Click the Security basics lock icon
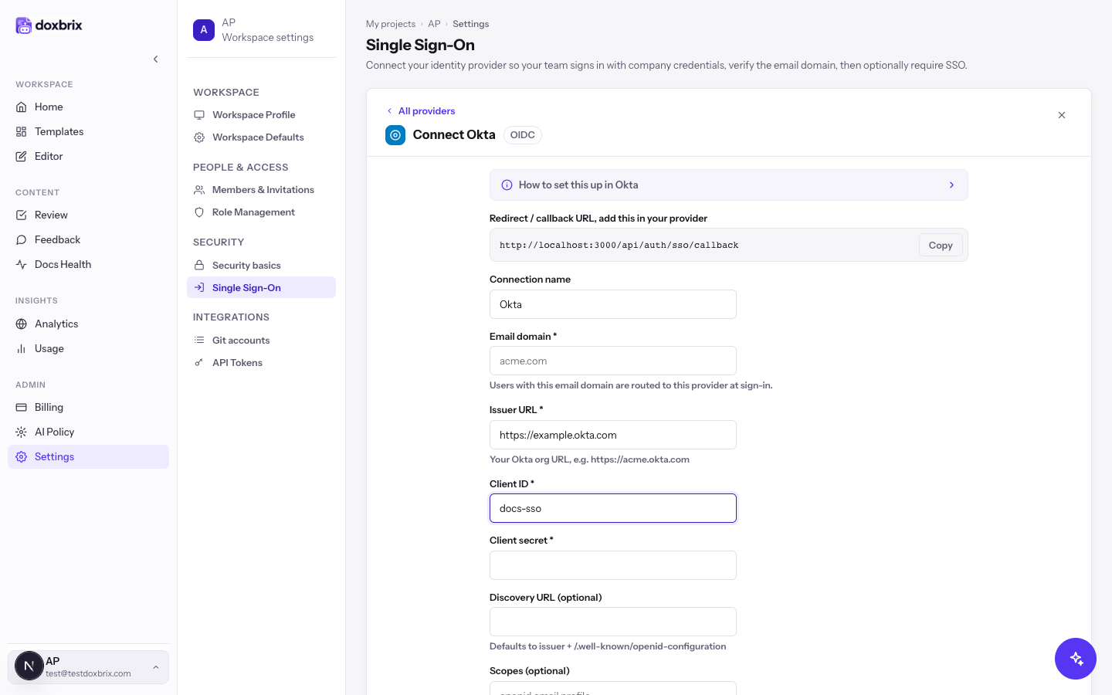Viewport: 1112px width, 695px height. [199, 265]
